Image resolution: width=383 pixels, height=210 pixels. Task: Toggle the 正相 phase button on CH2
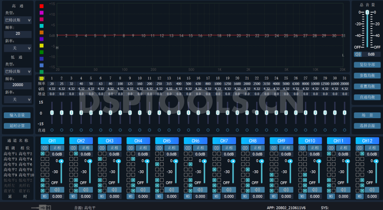tap(86, 148)
